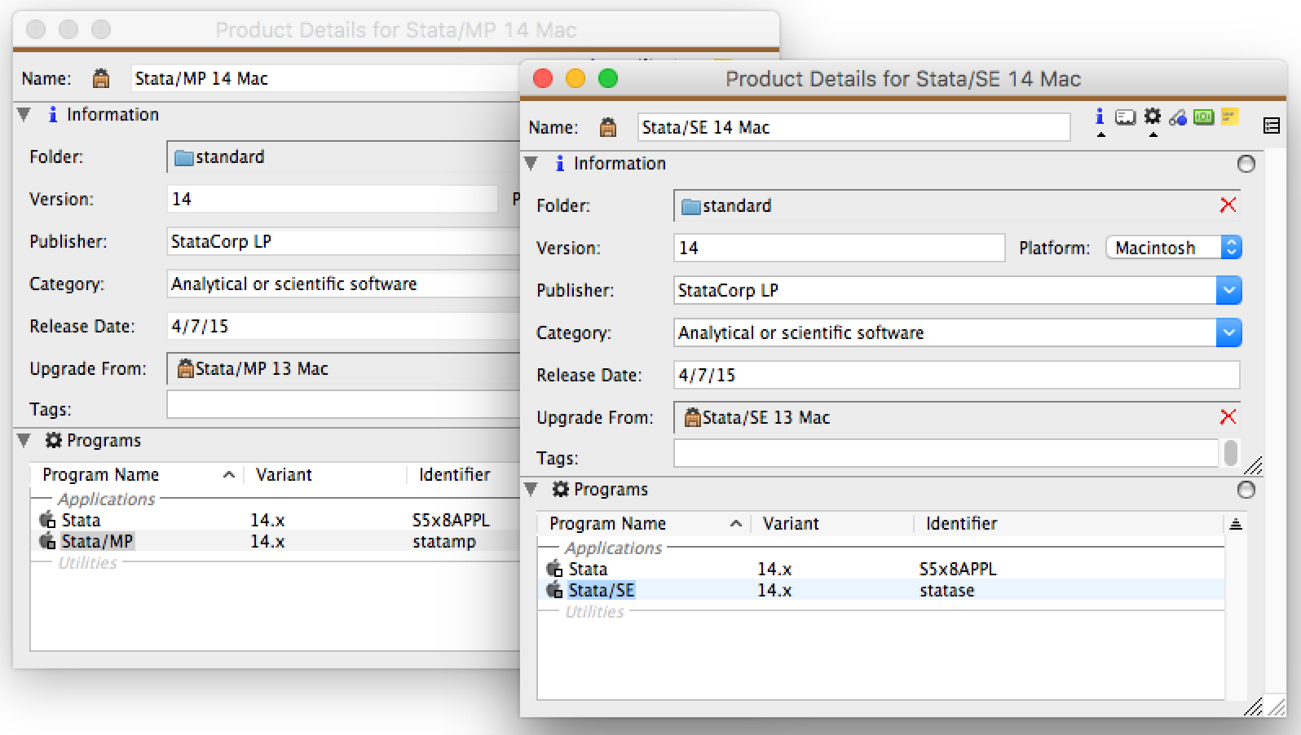Click the Stata/MP 13 Mac Upgrade From value
Screen dimensions: 1301x735
pyautogui.click(x=262, y=368)
